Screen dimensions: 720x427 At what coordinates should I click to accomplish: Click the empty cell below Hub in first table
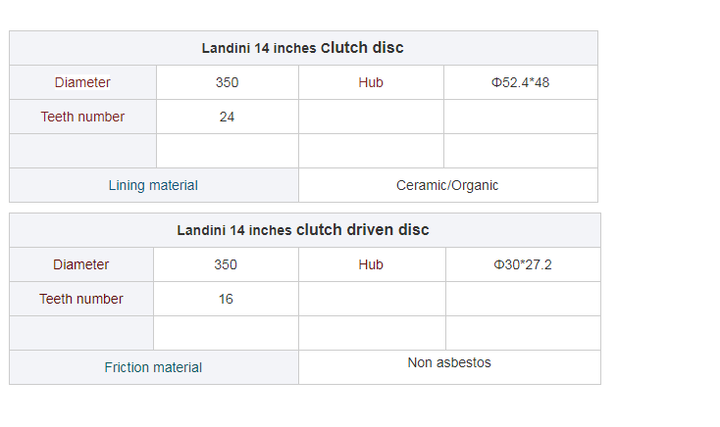pyautogui.click(x=371, y=117)
